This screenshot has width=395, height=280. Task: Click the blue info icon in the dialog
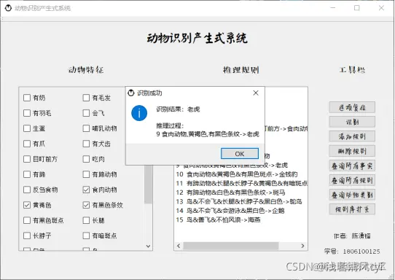[139, 113]
